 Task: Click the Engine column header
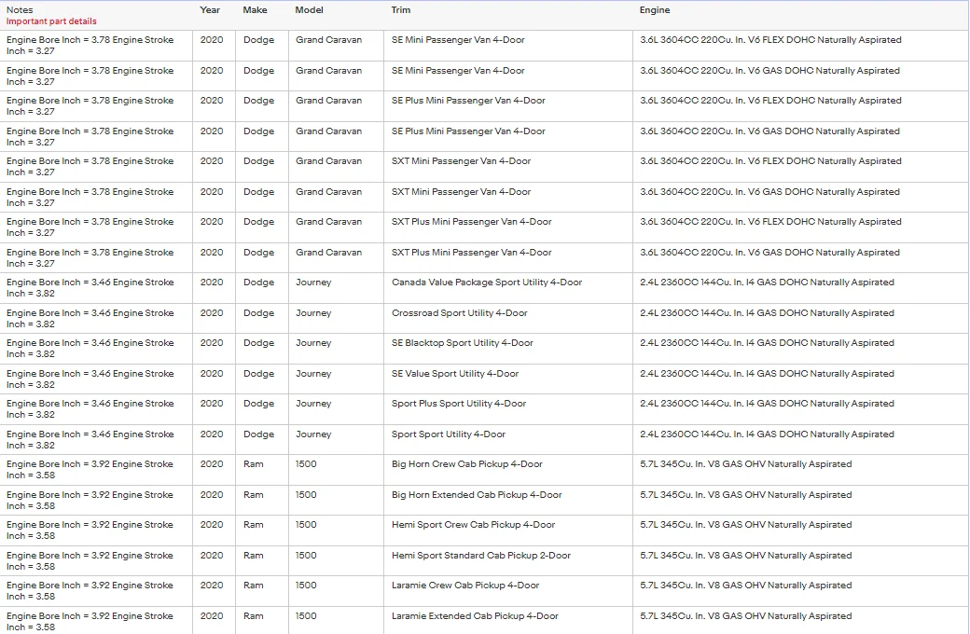point(655,10)
